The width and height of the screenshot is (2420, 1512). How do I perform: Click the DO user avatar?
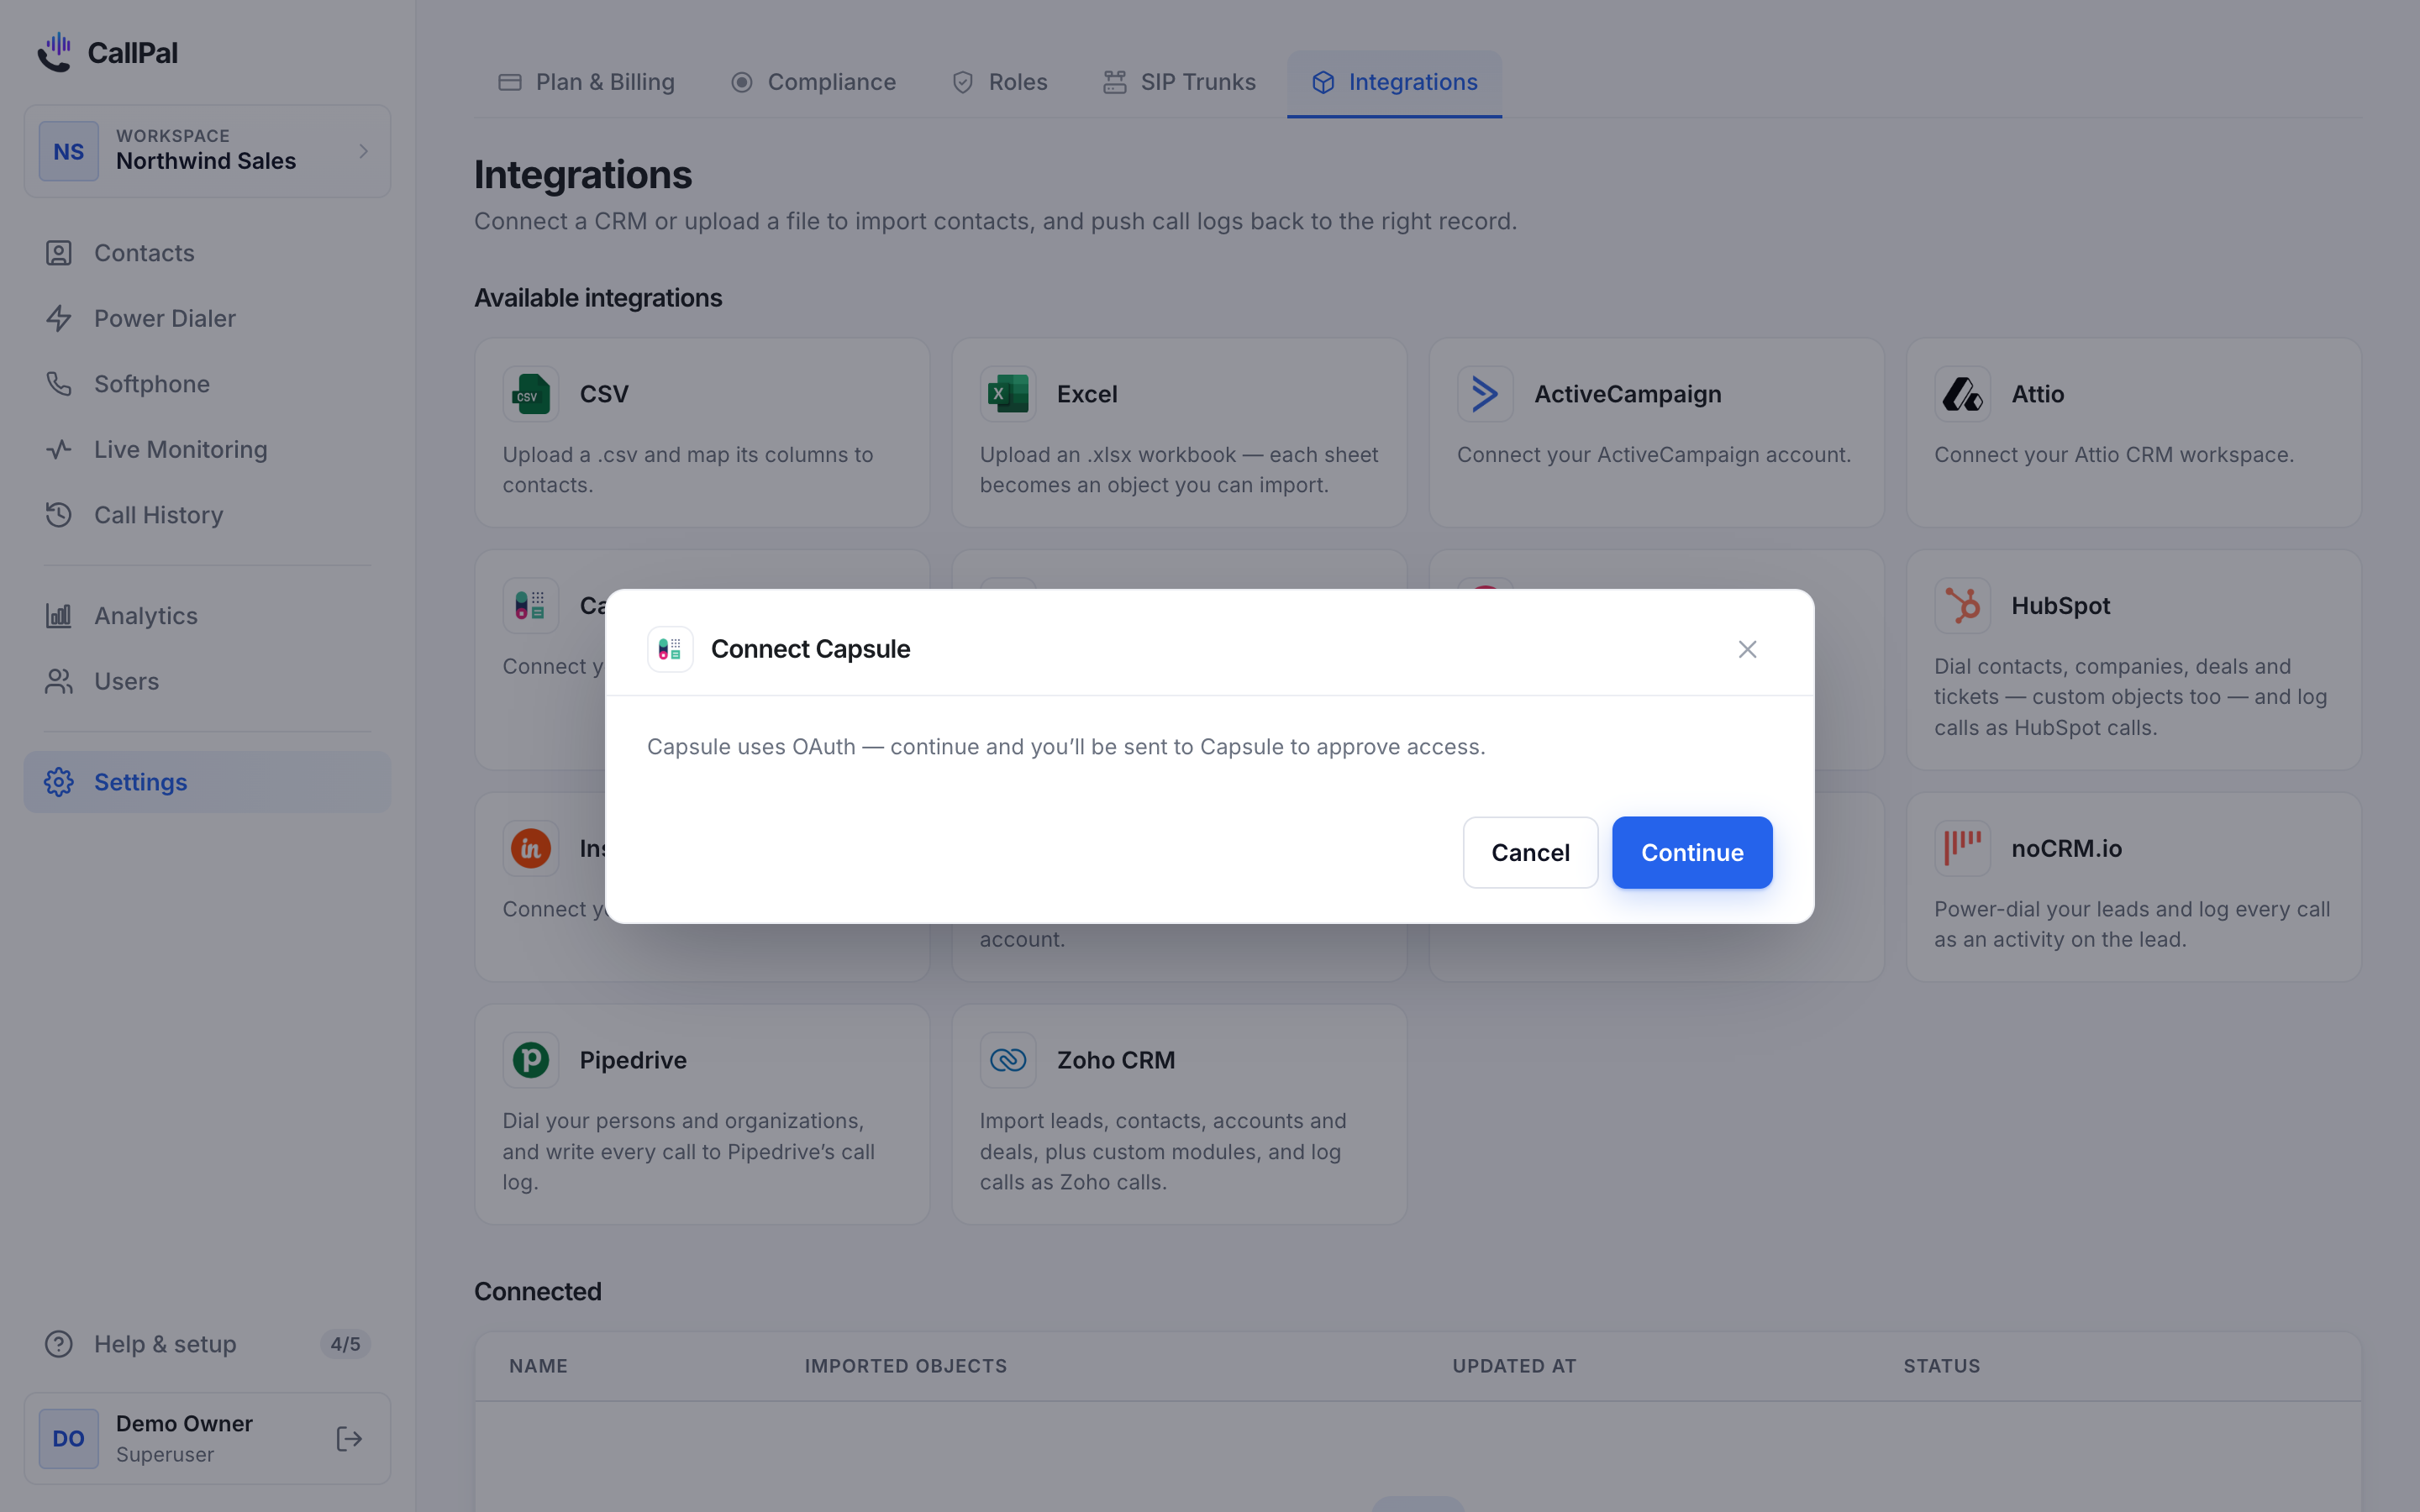tap(69, 1439)
